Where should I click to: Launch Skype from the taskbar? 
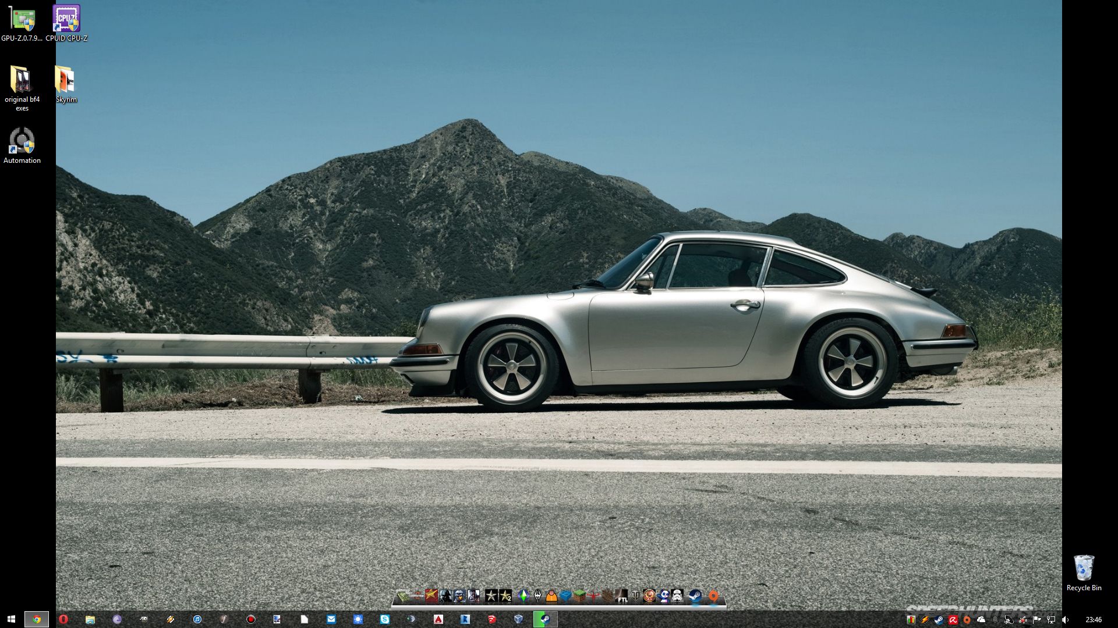point(385,619)
